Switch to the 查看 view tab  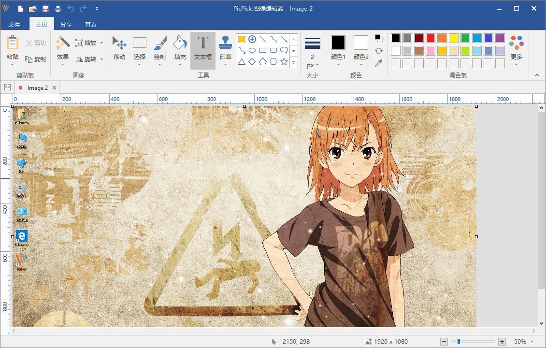pos(91,24)
